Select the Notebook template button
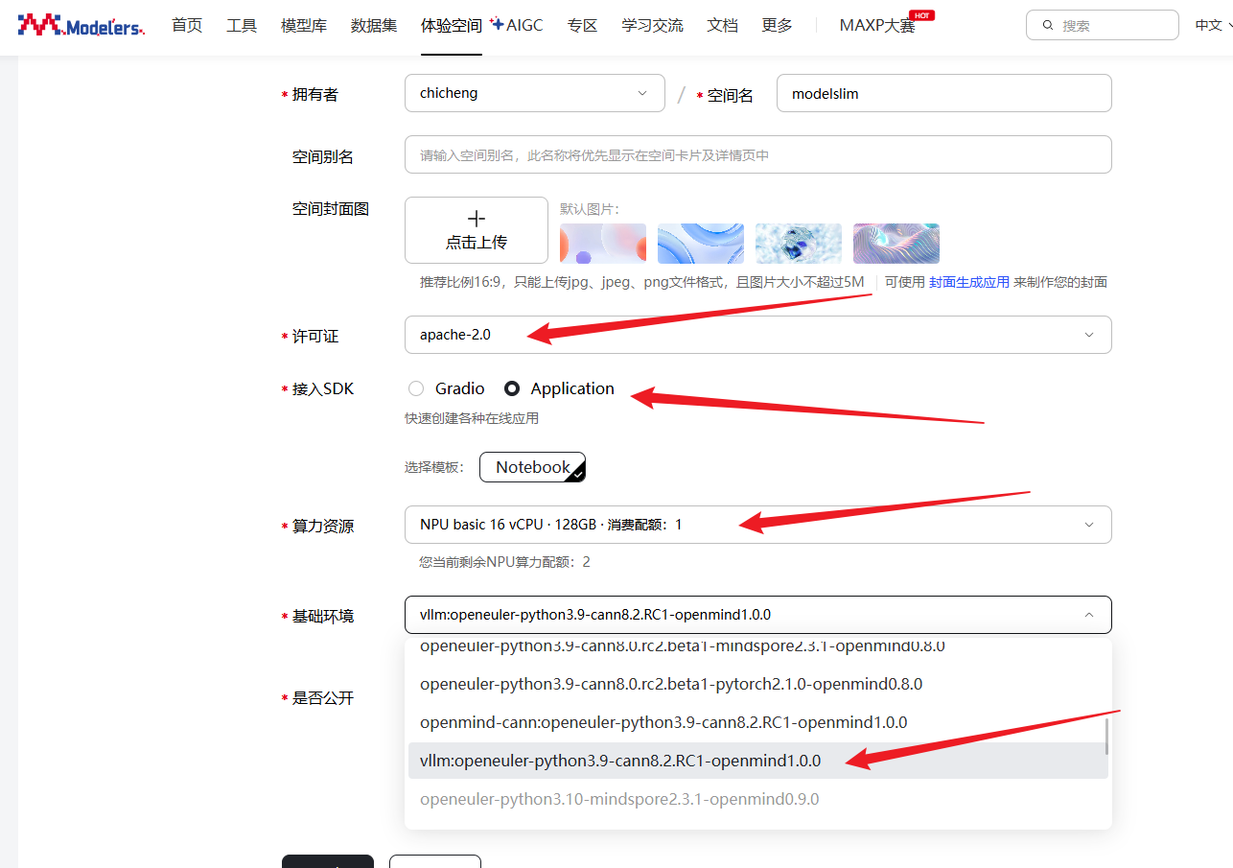Viewport: 1233px width, 868px height. click(x=532, y=467)
